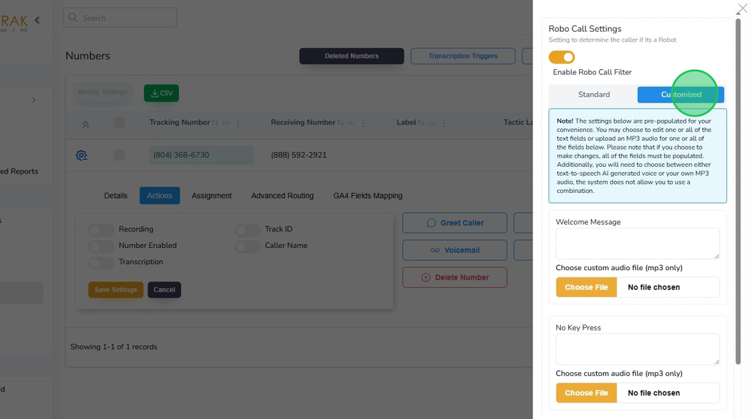Click Cancel button
This screenshot has height=419, width=751.
164,290
